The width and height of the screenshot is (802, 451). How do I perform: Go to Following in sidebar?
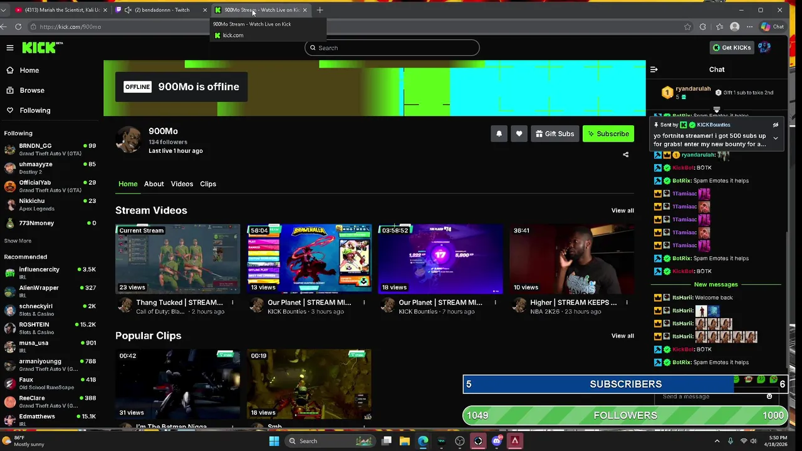click(34, 110)
